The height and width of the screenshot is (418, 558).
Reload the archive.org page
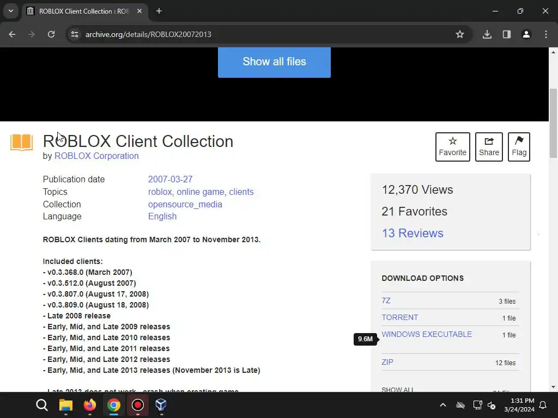[51, 34]
